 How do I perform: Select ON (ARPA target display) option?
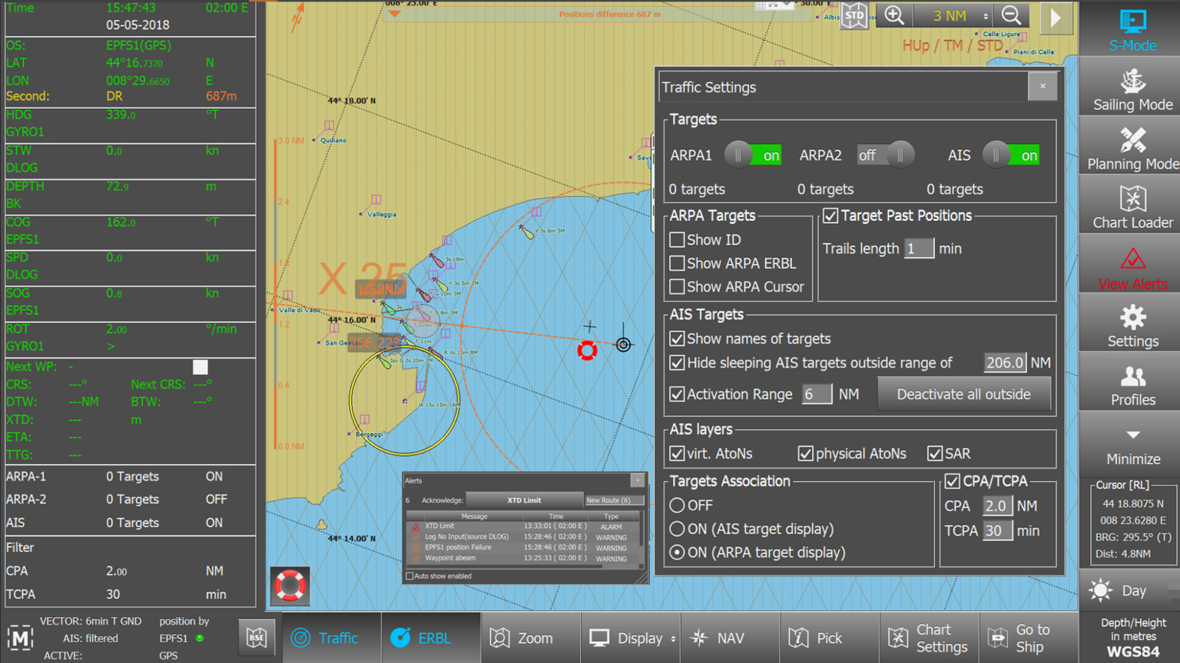click(x=677, y=552)
